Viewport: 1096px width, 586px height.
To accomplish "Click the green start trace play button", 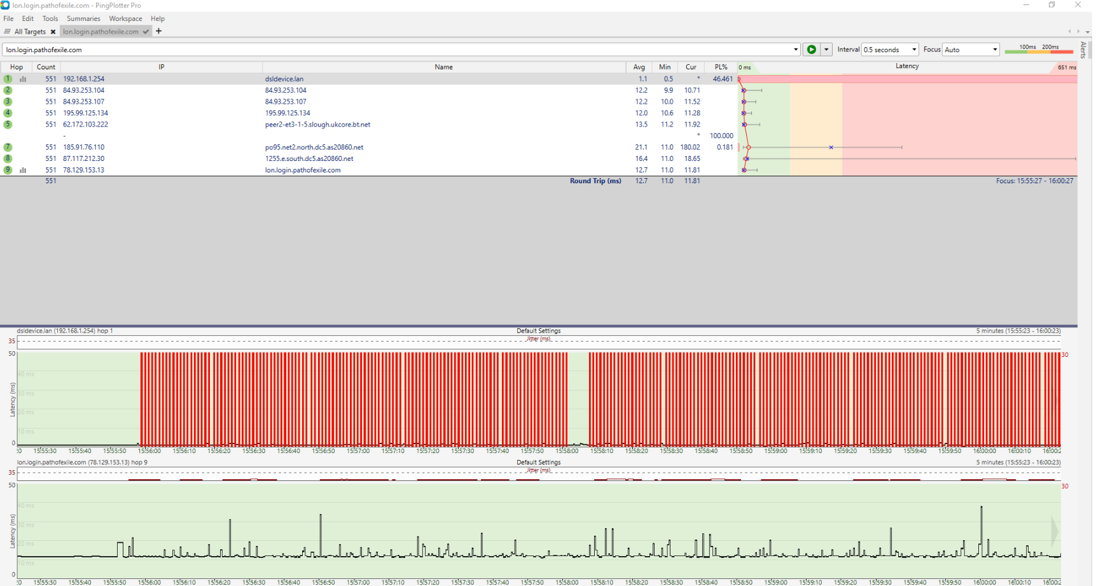I will (x=811, y=50).
